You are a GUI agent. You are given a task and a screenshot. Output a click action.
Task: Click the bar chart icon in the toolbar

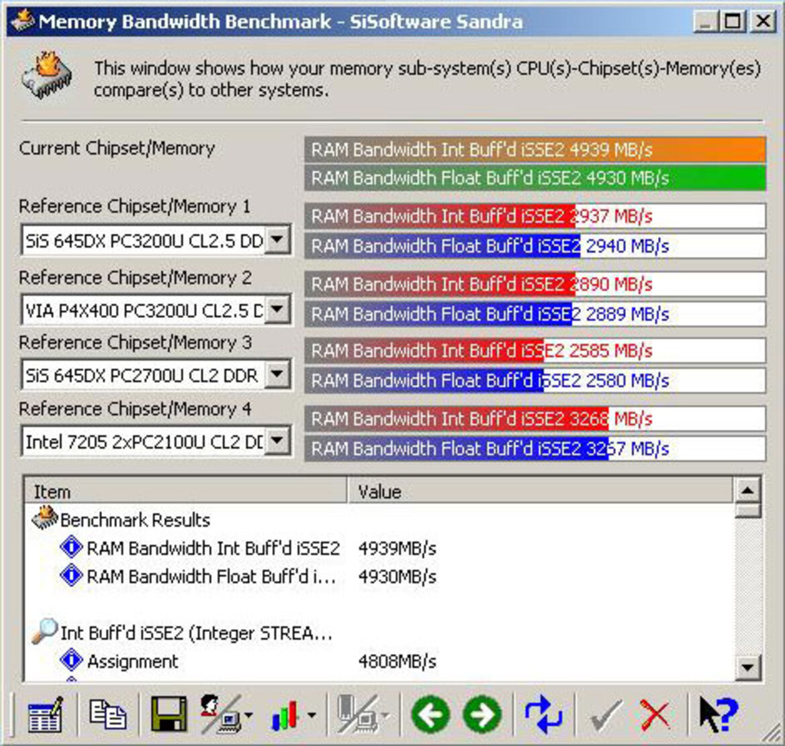tap(285, 715)
